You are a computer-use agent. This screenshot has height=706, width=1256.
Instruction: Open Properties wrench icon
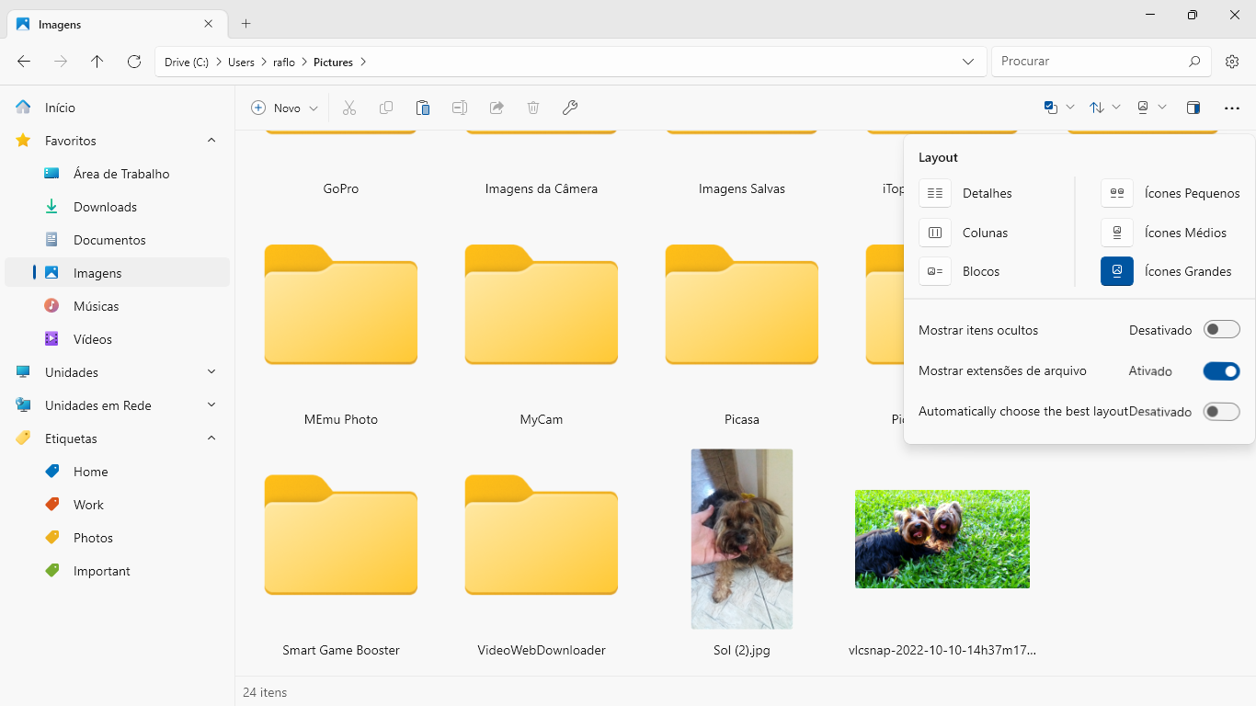[x=570, y=108]
